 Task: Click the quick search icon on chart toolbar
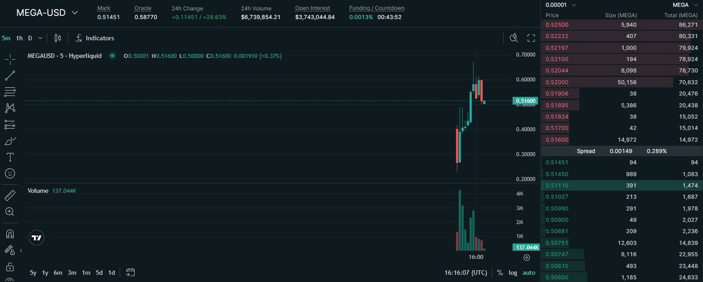[514, 38]
